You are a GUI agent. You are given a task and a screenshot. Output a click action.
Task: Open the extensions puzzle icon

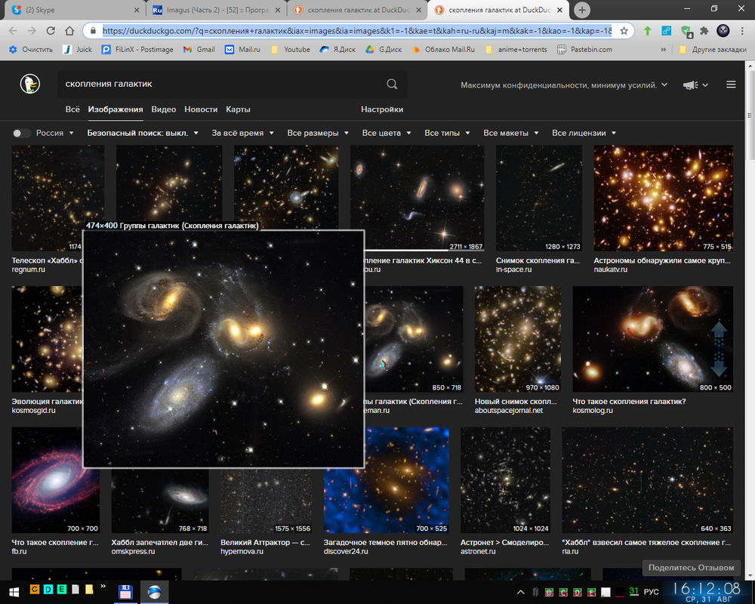(704, 31)
